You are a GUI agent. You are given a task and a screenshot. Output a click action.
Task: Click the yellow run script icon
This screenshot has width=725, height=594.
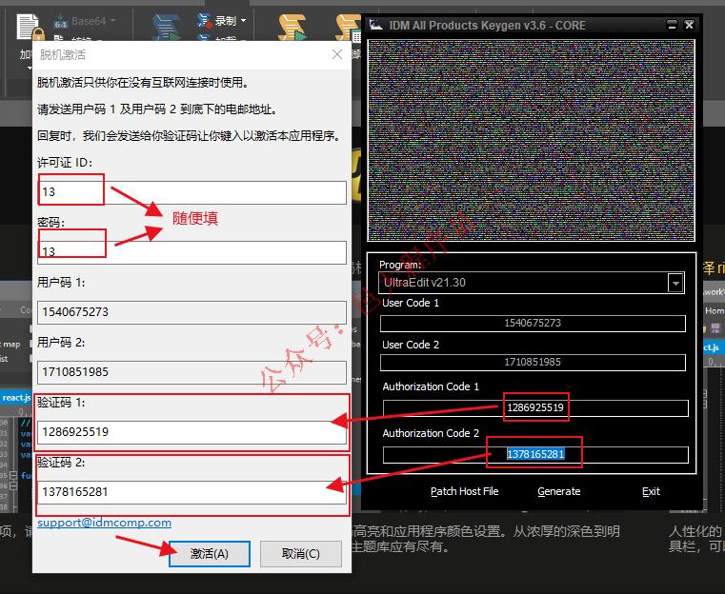coord(292,27)
